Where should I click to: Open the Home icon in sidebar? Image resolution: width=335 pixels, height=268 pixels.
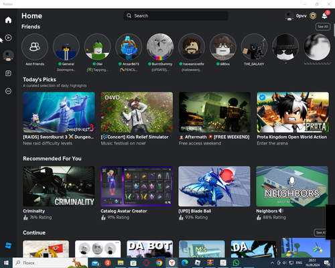pyautogui.click(x=8, y=20)
